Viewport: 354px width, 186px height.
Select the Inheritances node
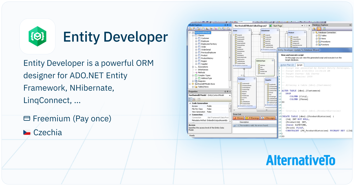[203, 70]
